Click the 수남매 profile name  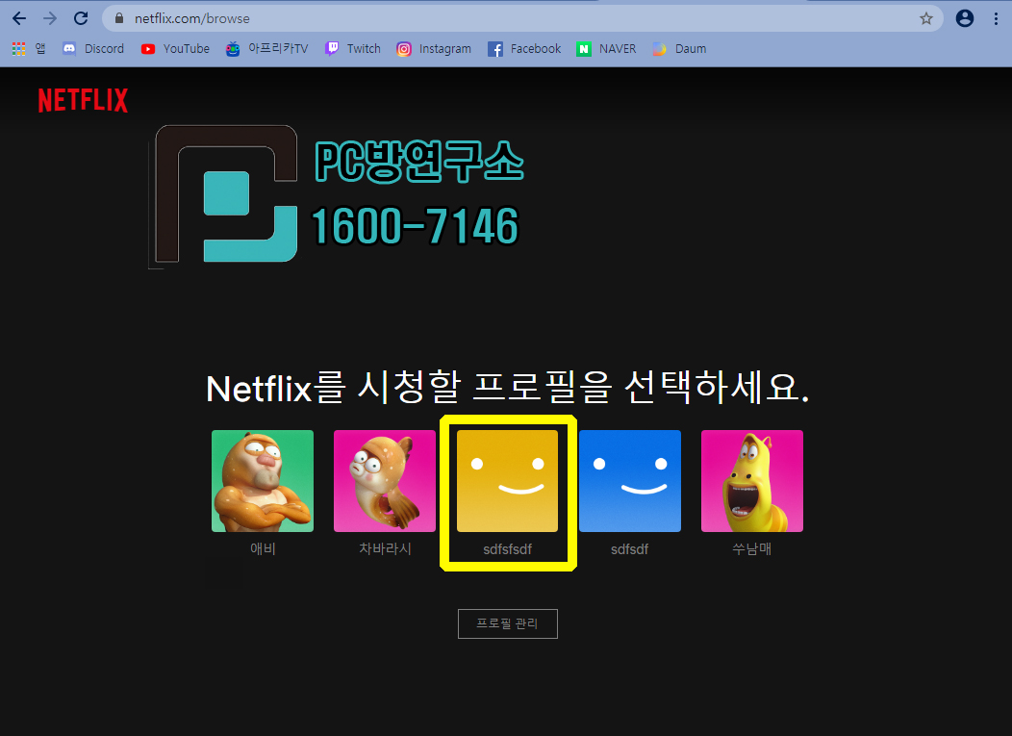pos(752,548)
